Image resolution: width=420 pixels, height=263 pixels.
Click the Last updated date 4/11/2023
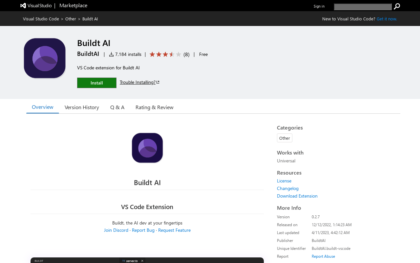[331, 233]
